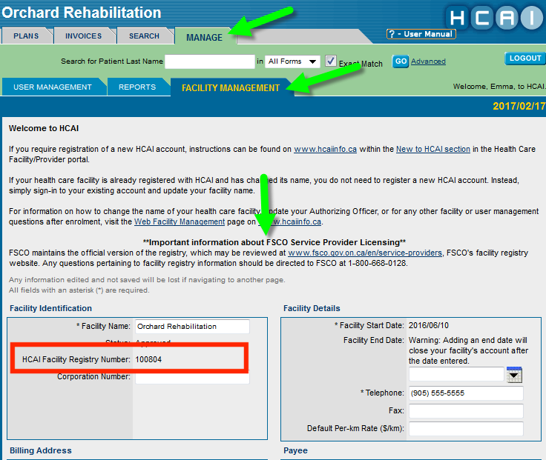546x460 pixels.
Task: Click the Patient Last Name search field
Action: (x=209, y=61)
